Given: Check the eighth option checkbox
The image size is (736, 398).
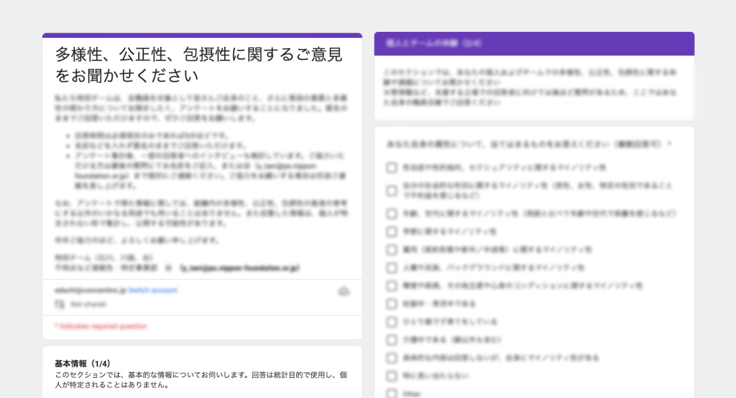Looking at the screenshot, I should [x=391, y=304].
